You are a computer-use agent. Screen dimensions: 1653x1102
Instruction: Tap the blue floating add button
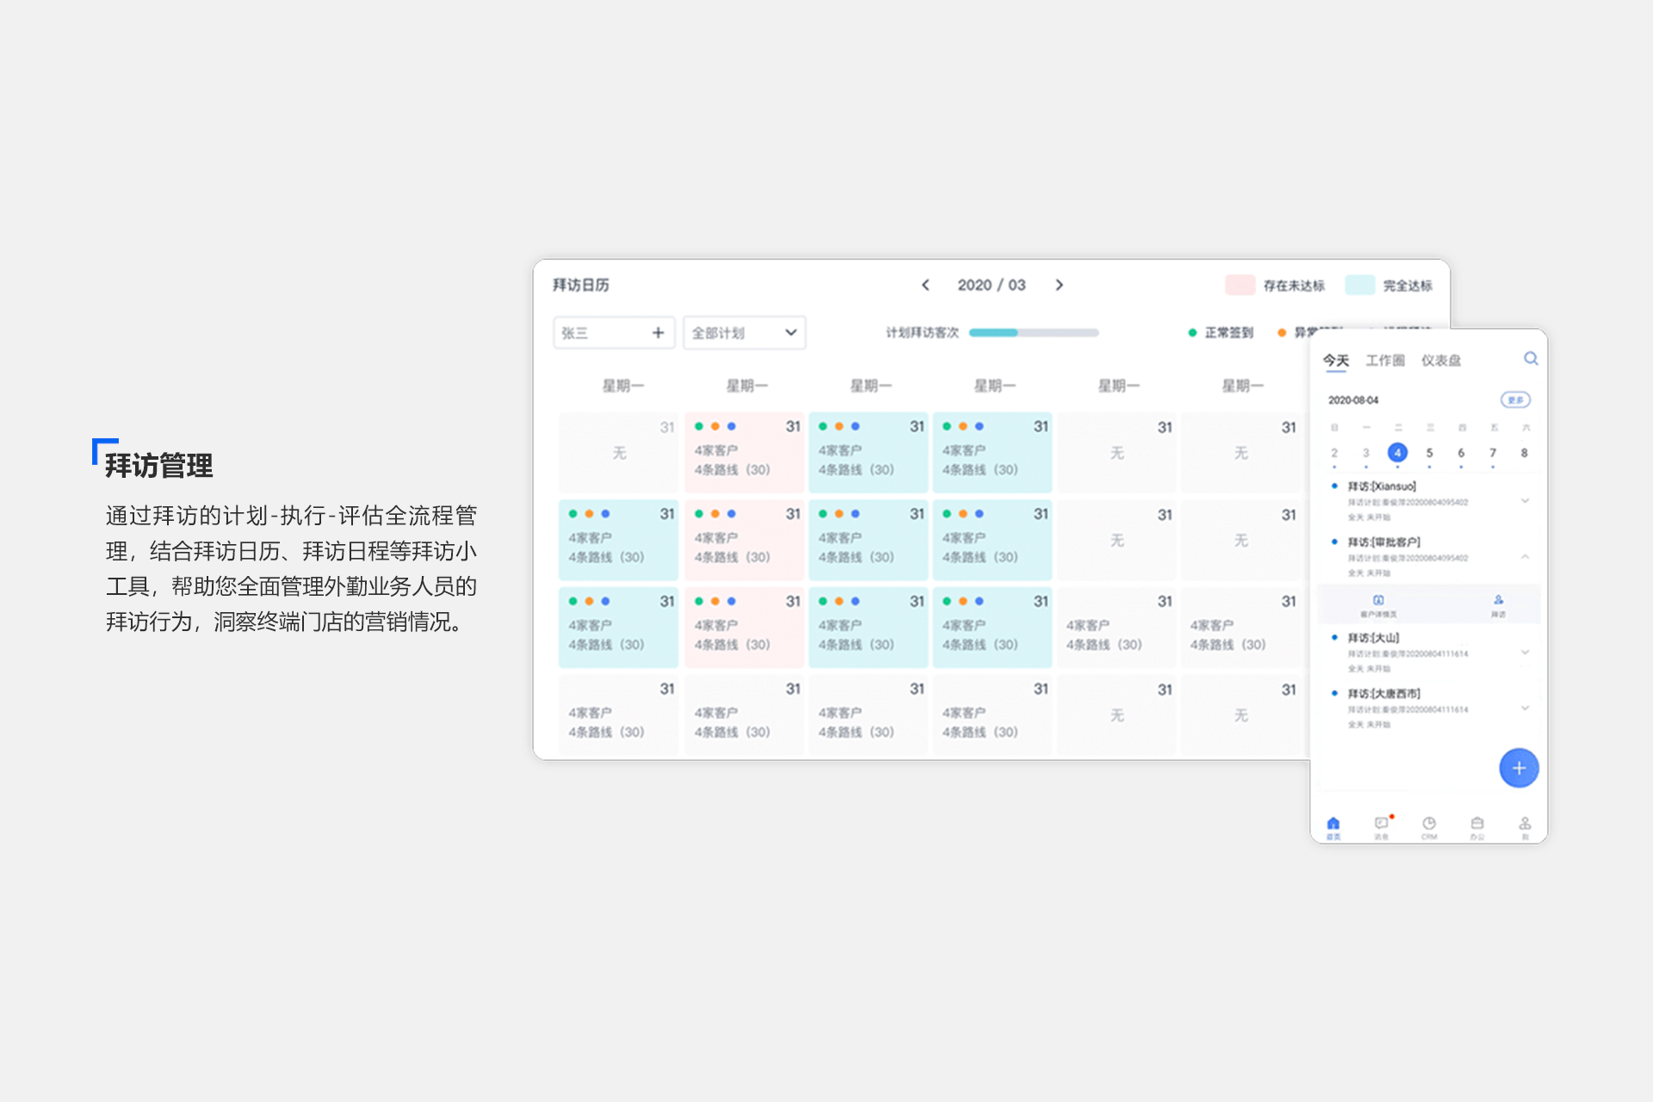pyautogui.click(x=1519, y=767)
